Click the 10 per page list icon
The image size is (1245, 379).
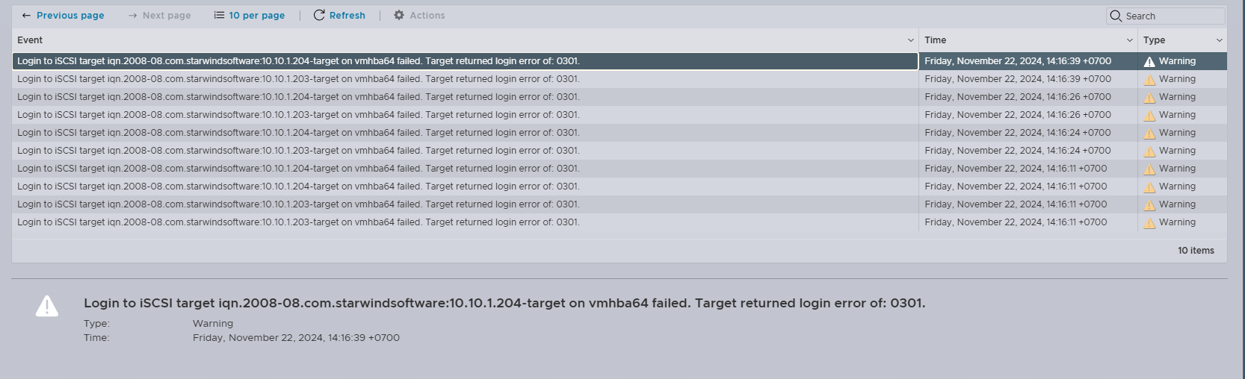click(219, 15)
